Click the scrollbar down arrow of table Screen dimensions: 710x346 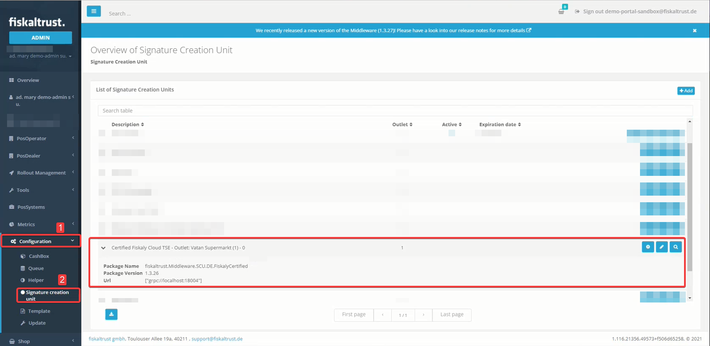[690, 298]
